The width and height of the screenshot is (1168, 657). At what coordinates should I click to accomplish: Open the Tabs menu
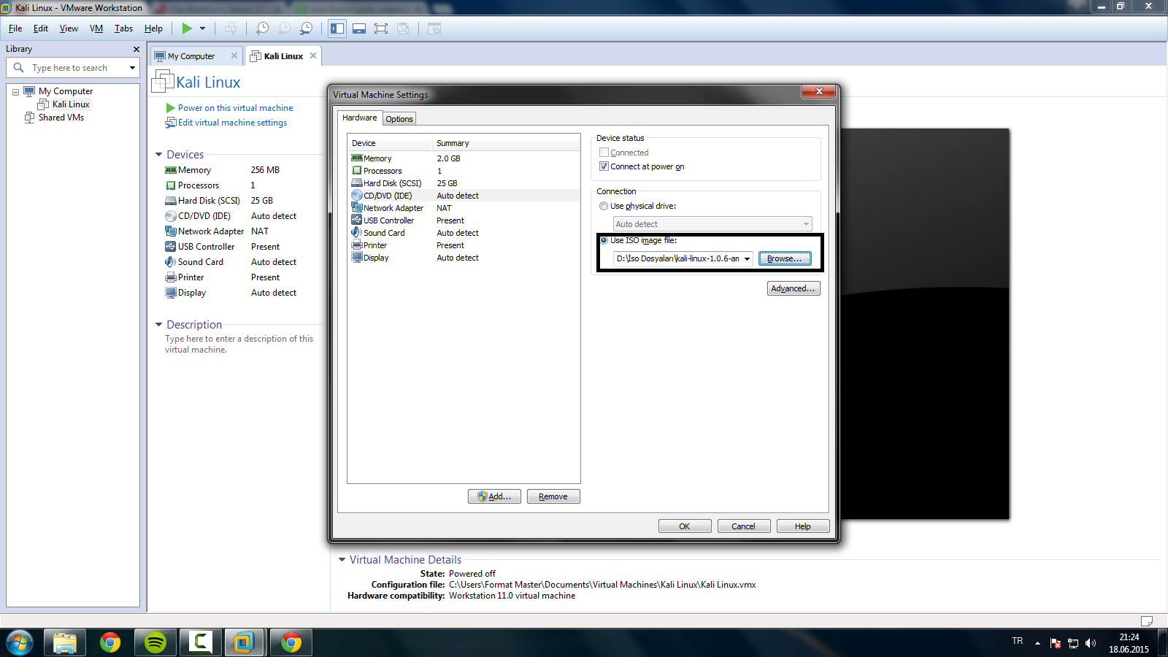[123, 28]
